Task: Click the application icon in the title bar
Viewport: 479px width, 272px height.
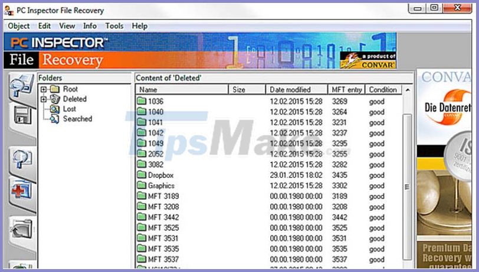Action: coord(9,11)
